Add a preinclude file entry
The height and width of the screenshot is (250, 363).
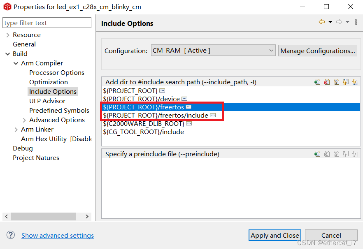[x=317, y=154]
